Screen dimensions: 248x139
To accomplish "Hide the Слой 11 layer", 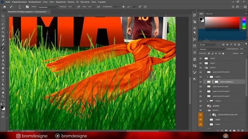I will point(201,77).
